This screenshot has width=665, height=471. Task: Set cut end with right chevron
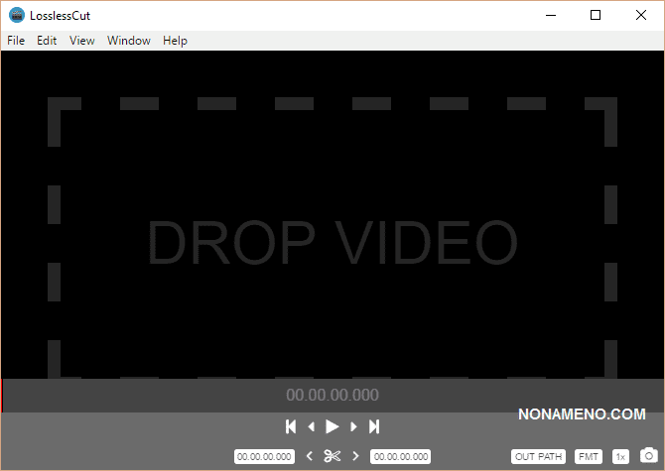tap(355, 456)
